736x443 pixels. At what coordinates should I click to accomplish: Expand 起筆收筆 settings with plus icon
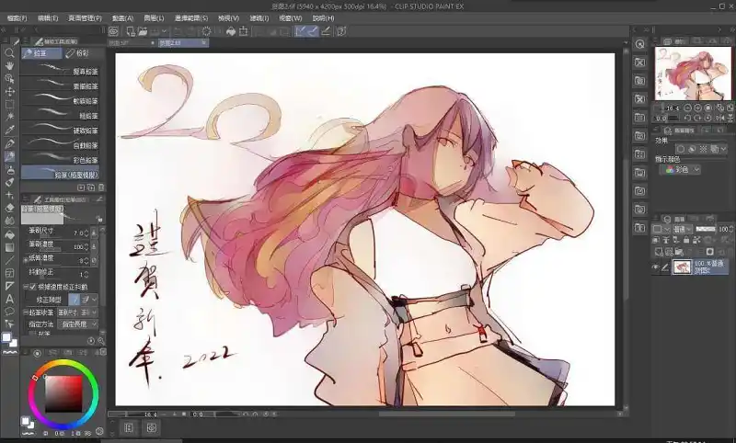tap(26, 312)
